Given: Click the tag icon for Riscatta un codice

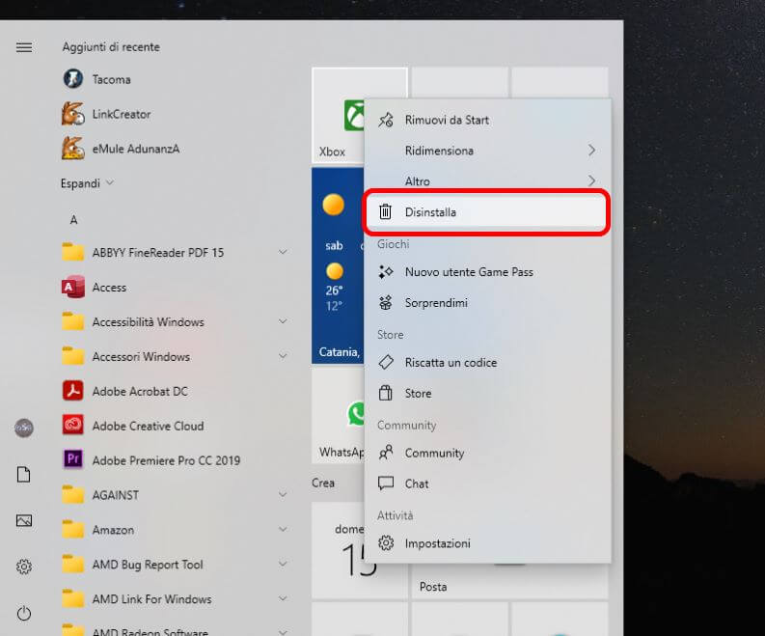Looking at the screenshot, I should click(x=386, y=362).
